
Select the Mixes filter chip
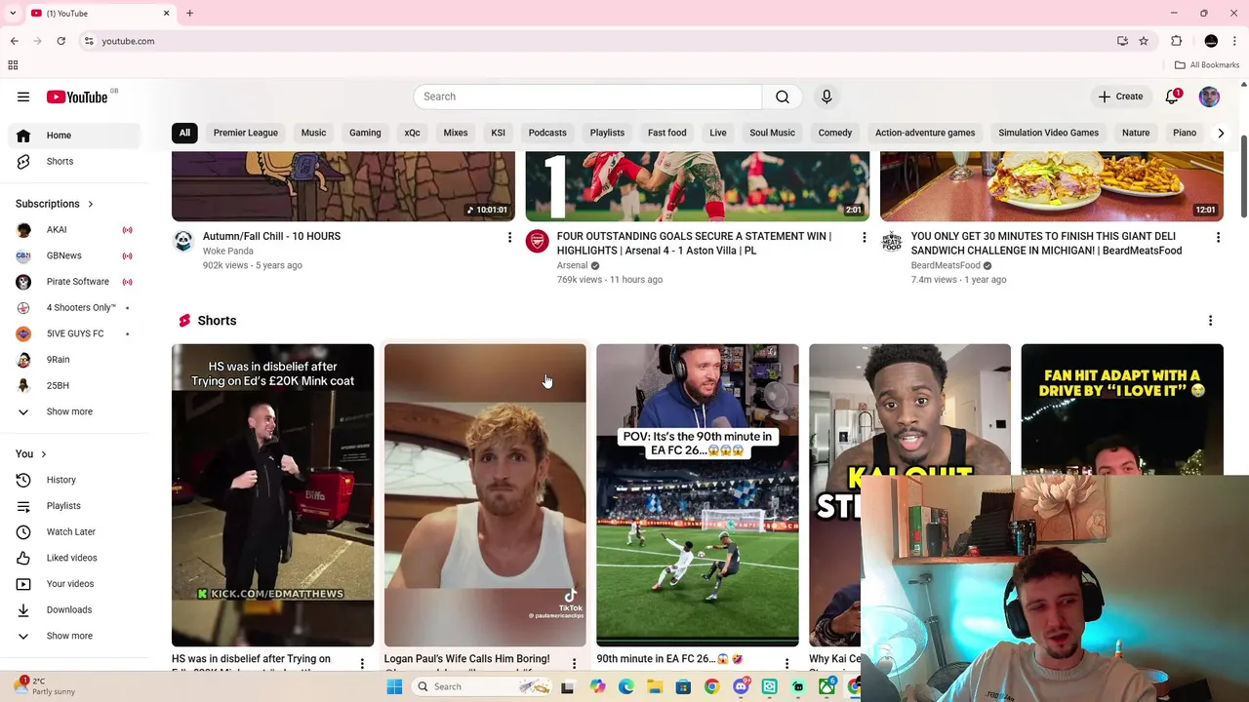coord(456,133)
